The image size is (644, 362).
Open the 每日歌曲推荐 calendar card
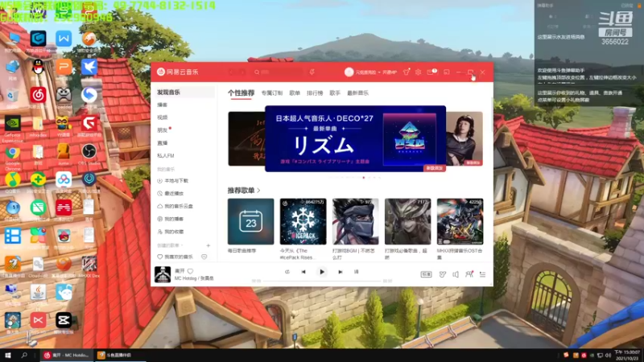point(250,222)
